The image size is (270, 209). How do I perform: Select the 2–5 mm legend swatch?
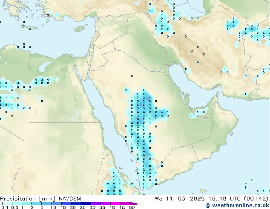(x=37, y=203)
